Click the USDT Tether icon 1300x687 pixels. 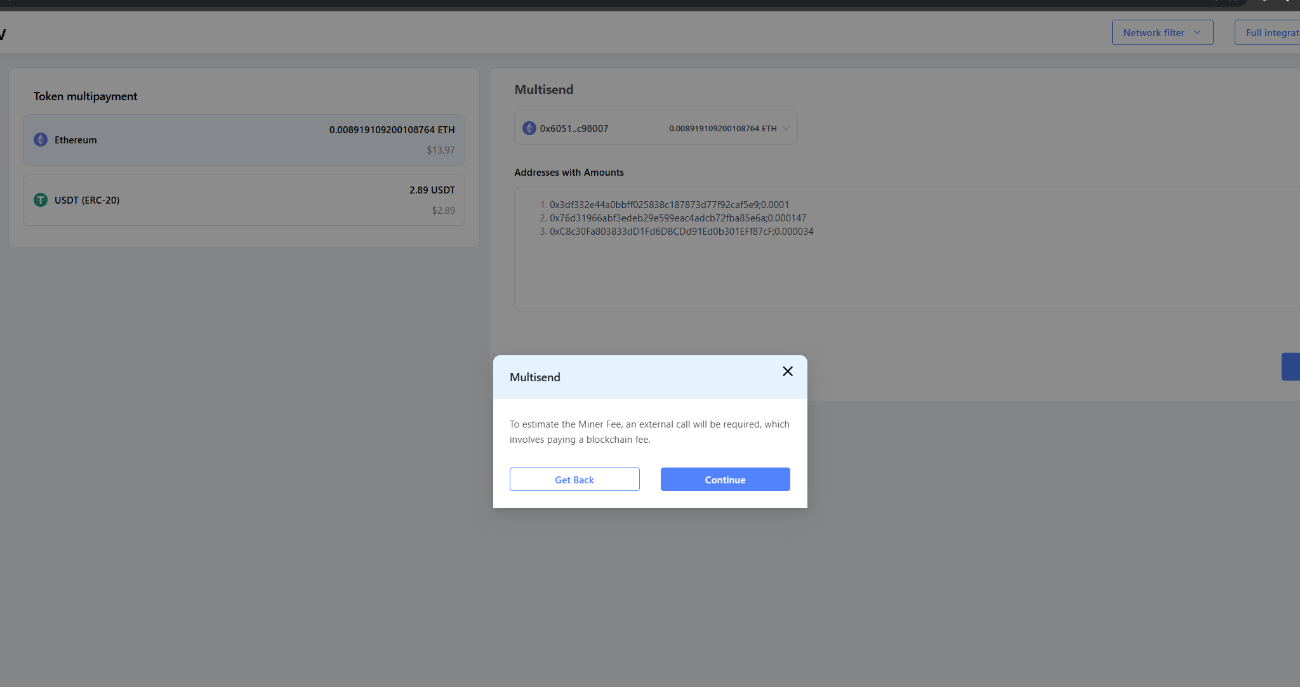[41, 200]
